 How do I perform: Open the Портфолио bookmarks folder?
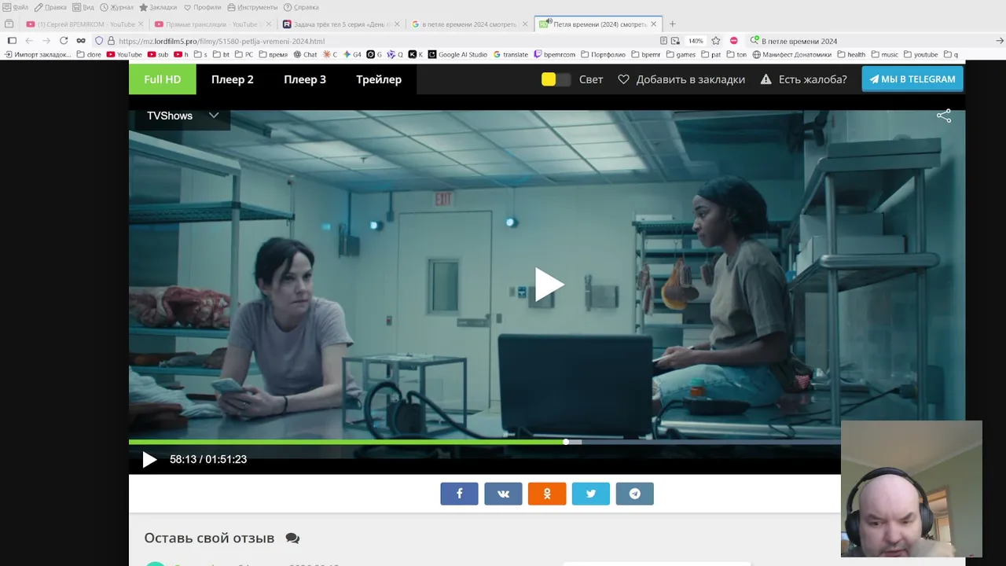(x=603, y=55)
